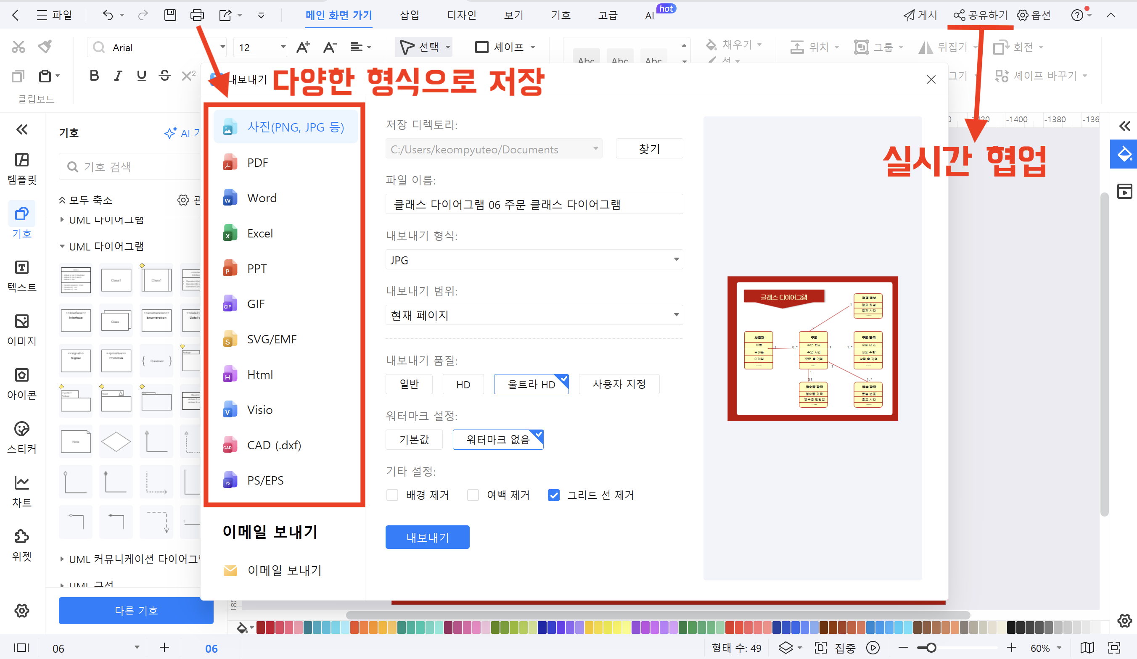Click the Undo arrow icon
The width and height of the screenshot is (1137, 659).
click(107, 15)
